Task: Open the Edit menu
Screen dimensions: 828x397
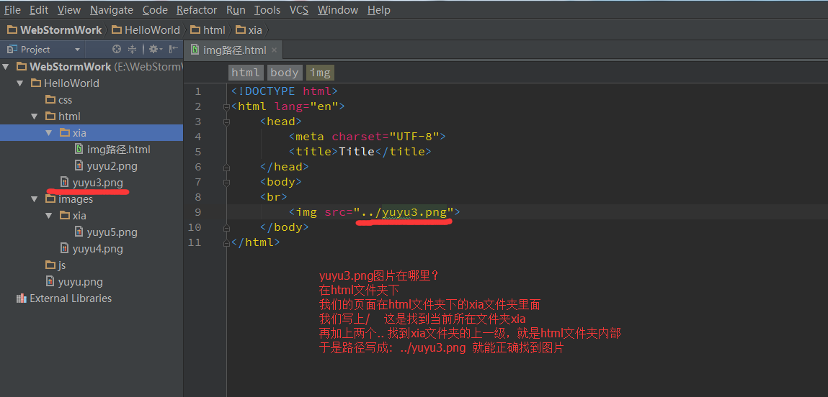Action: point(38,10)
